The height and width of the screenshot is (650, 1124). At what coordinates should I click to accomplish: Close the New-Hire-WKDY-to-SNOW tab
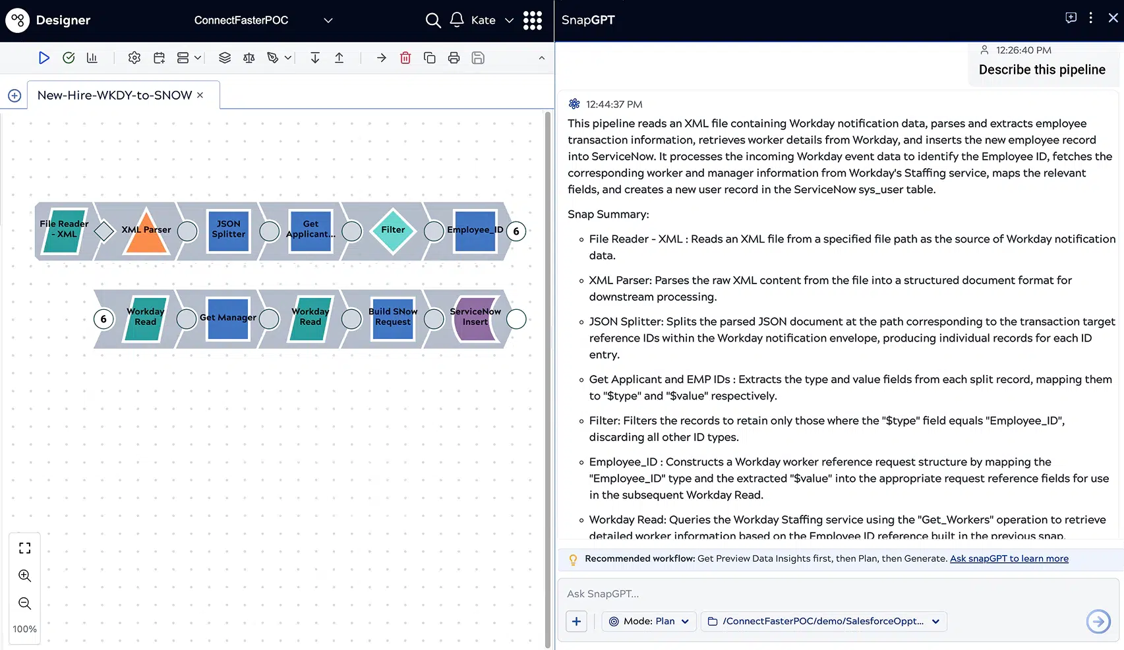[200, 95]
